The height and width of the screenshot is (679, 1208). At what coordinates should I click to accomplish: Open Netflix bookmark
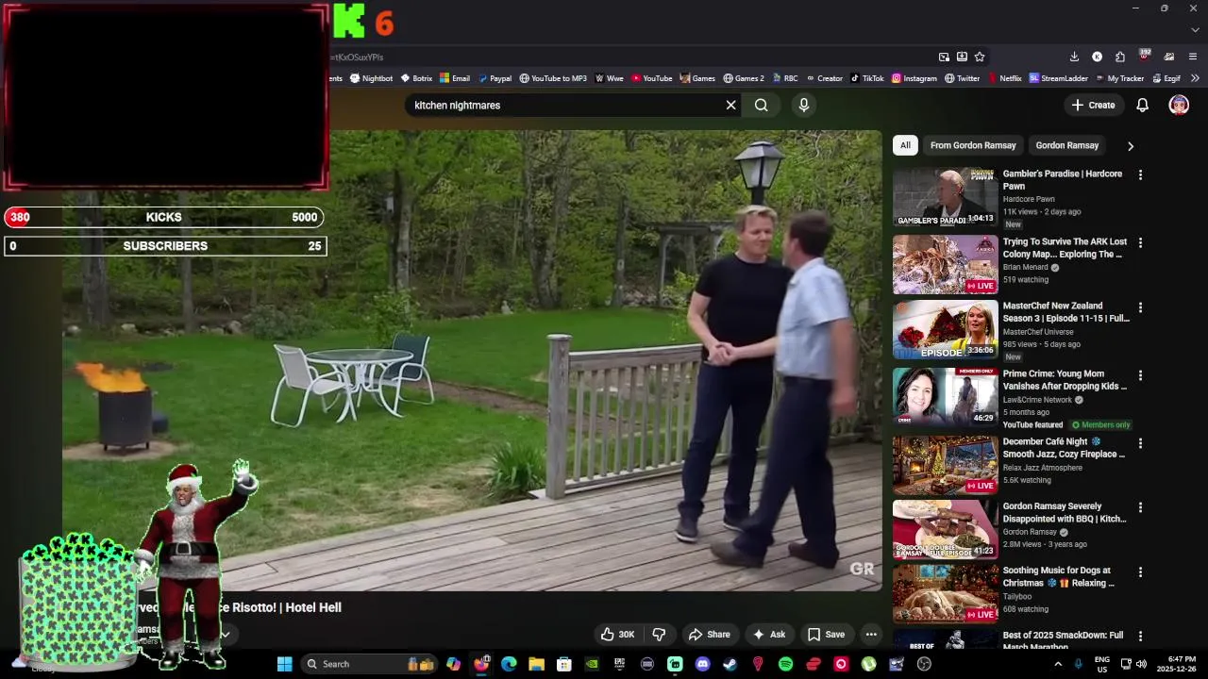point(1004,78)
